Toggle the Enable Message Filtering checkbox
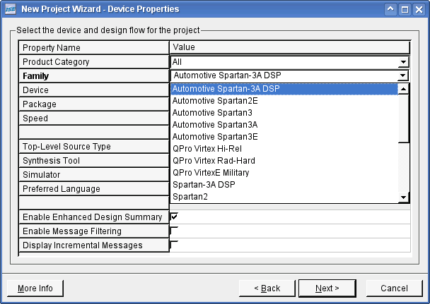The image size is (430, 304). point(174,231)
